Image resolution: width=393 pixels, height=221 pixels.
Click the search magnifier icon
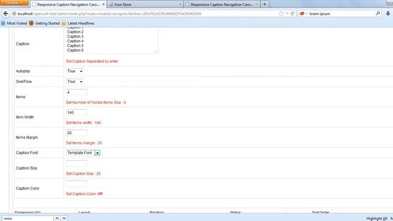[x=378, y=14]
